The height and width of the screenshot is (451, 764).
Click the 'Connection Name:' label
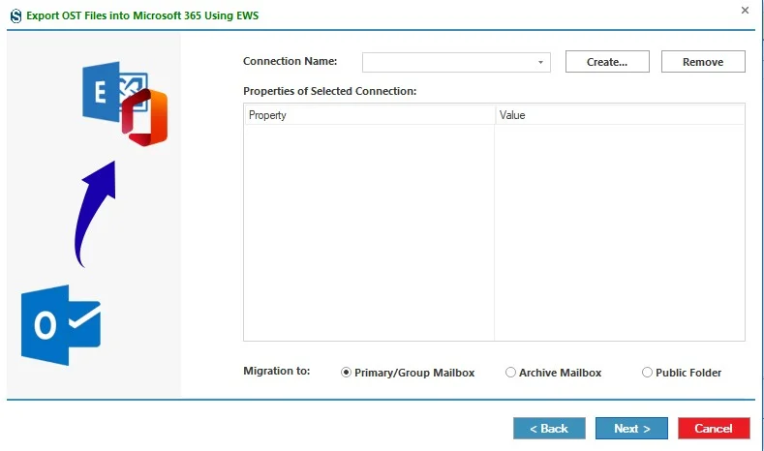pos(290,61)
